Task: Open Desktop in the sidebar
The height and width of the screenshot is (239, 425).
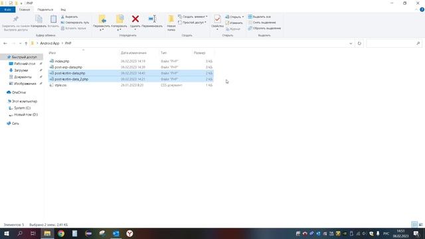Action: tap(25, 64)
